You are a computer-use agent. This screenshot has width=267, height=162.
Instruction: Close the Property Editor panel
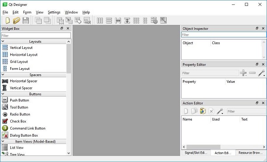pyautogui.click(x=263, y=64)
